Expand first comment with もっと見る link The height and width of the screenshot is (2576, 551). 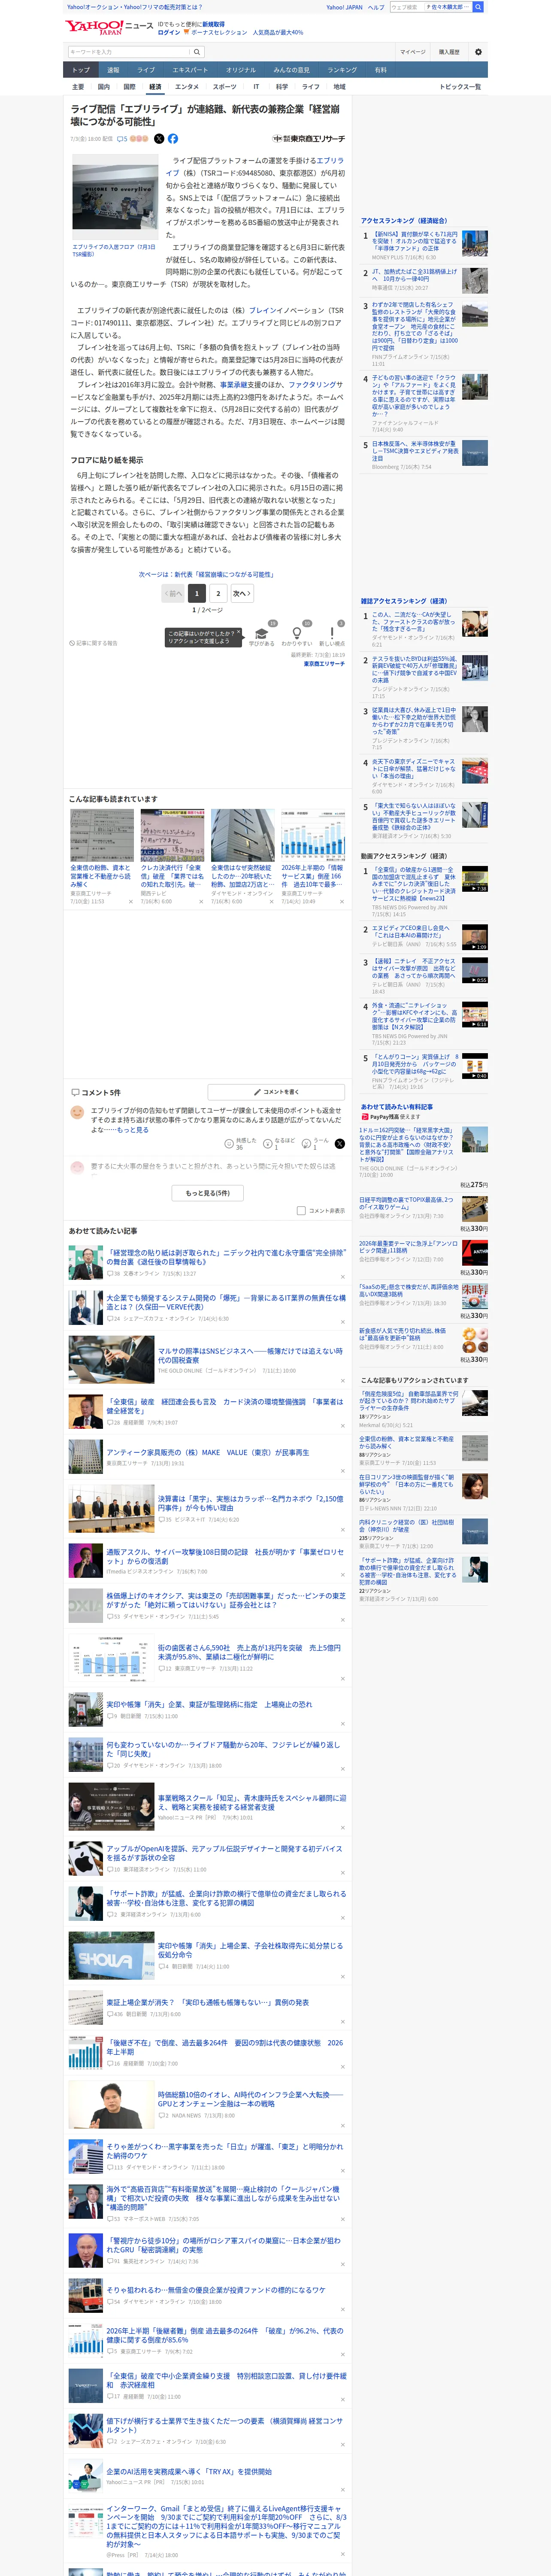click(x=133, y=1130)
